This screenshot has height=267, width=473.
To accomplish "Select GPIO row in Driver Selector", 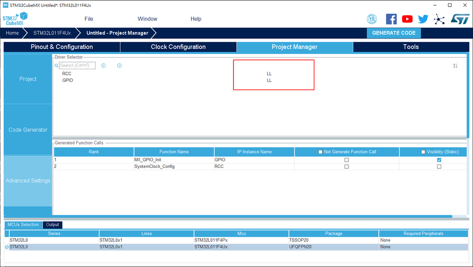I will pos(68,80).
